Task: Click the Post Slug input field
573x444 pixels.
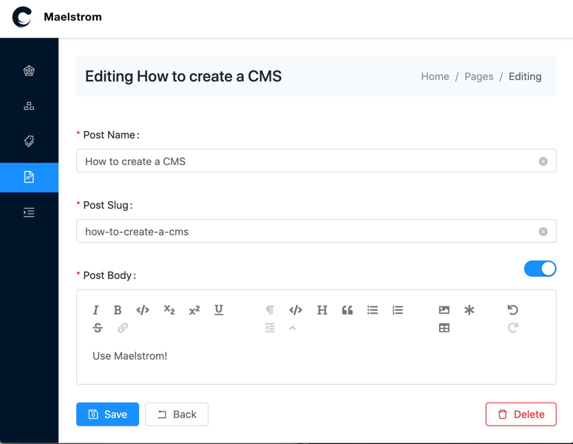Action: (316, 231)
